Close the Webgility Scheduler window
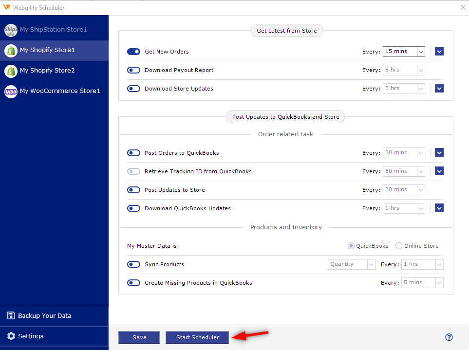Viewport: 469px width, 350px height. click(463, 7)
